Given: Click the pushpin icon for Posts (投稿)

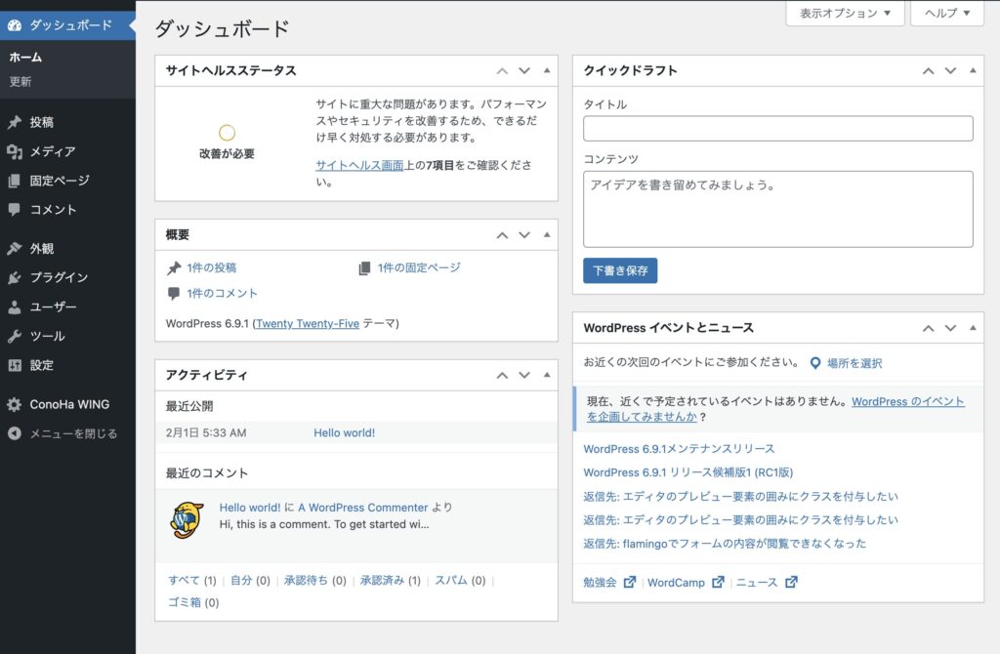Looking at the screenshot, I should coord(14,123).
